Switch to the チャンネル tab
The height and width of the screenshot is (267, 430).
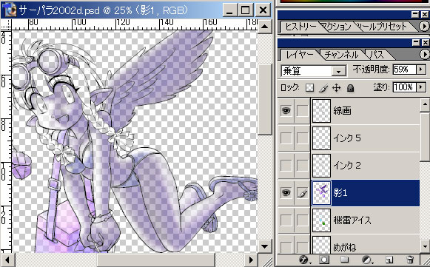342,55
